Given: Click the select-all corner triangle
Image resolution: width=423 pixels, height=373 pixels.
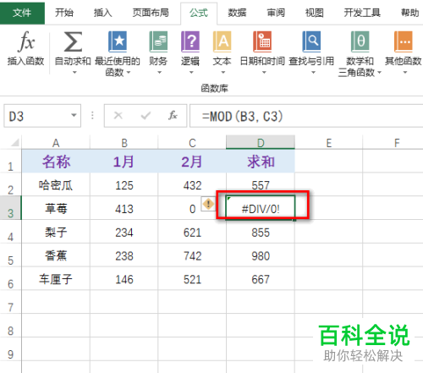Looking at the screenshot, I should [14, 142].
